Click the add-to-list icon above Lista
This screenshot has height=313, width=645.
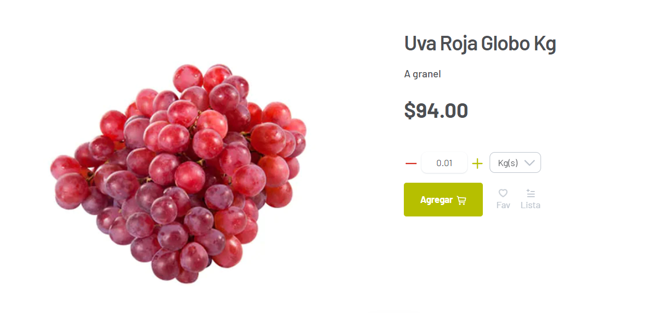531,194
